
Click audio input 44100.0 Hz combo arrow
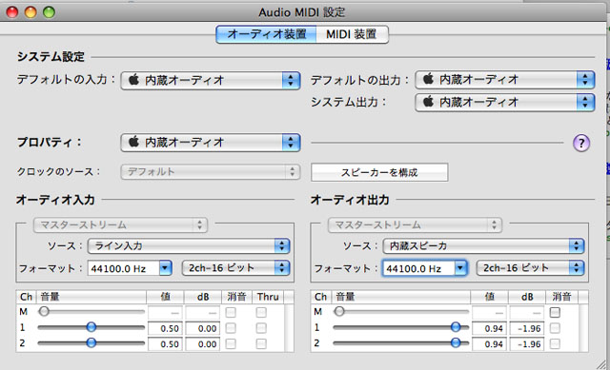pyautogui.click(x=165, y=268)
